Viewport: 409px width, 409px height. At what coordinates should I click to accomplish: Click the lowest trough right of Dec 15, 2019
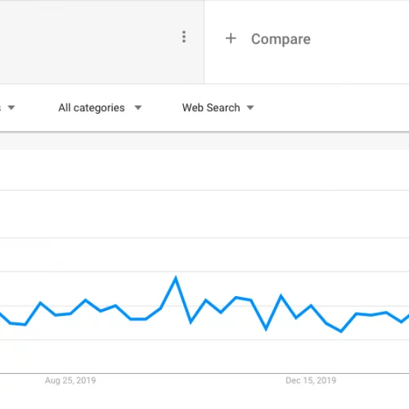(x=341, y=331)
